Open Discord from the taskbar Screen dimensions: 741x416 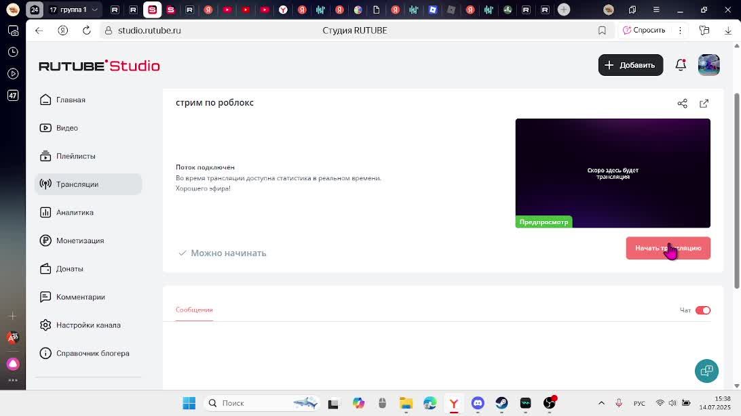click(x=478, y=403)
